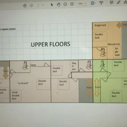127x127 pixels.
Task: Click the current page number field
Action: (38, 5)
